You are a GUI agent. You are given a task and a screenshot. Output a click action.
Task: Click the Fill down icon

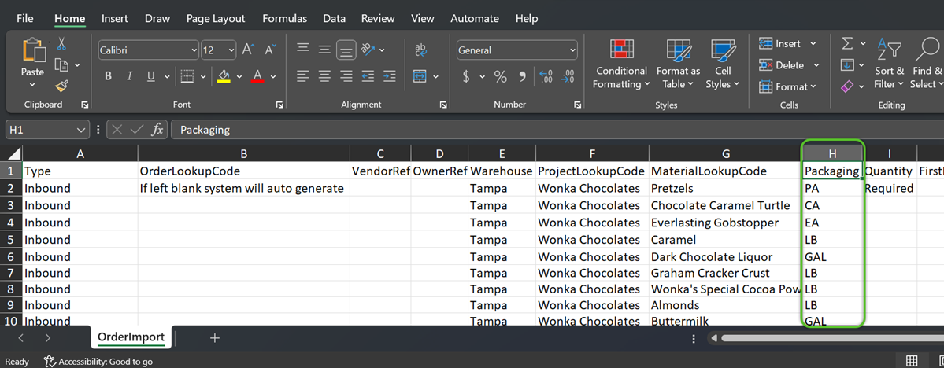tap(847, 65)
